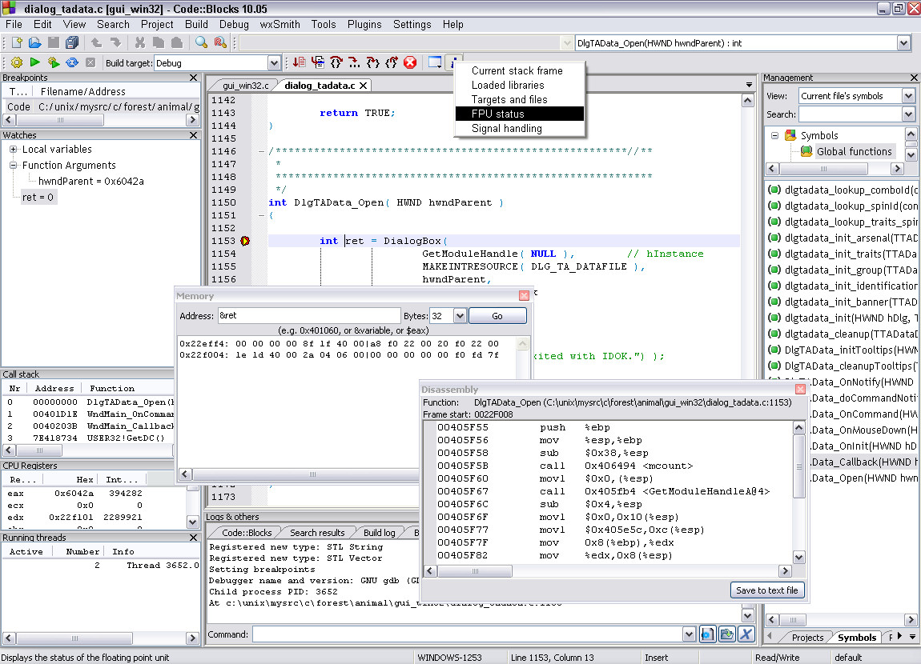Open the Replace tool icon
This screenshot has width=921, height=664.
tap(220, 43)
